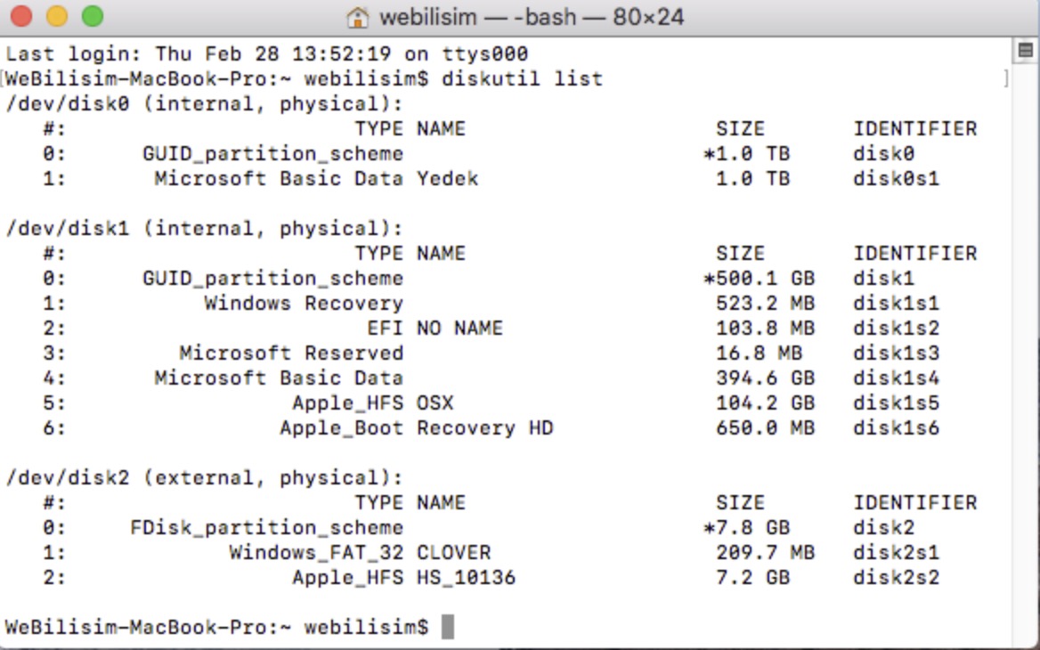Click the '/dev/disk2 (external, physical)' header

[204, 478]
